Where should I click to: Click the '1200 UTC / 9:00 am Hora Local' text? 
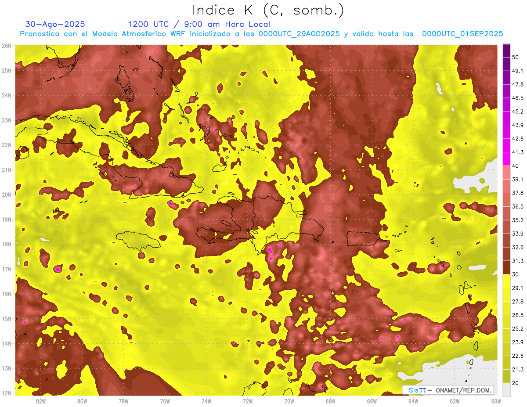click(199, 24)
